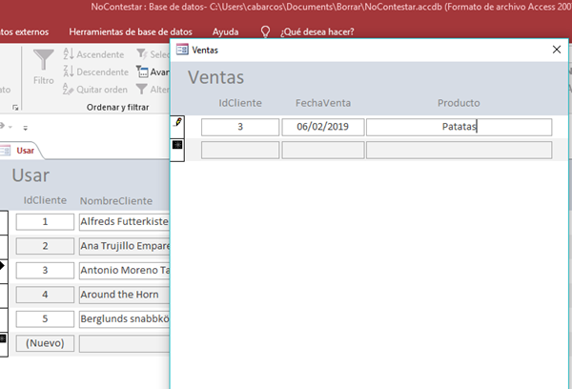
Task: Click the Filtro funnel icon
Action: tap(44, 67)
